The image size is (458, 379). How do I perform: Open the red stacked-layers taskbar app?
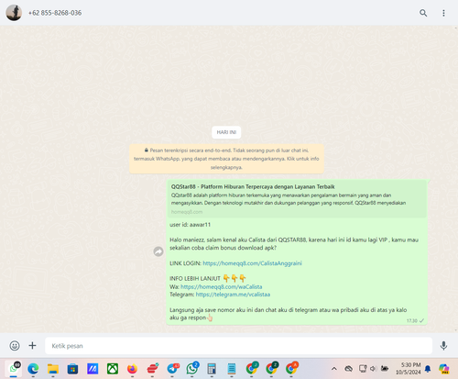click(x=152, y=369)
